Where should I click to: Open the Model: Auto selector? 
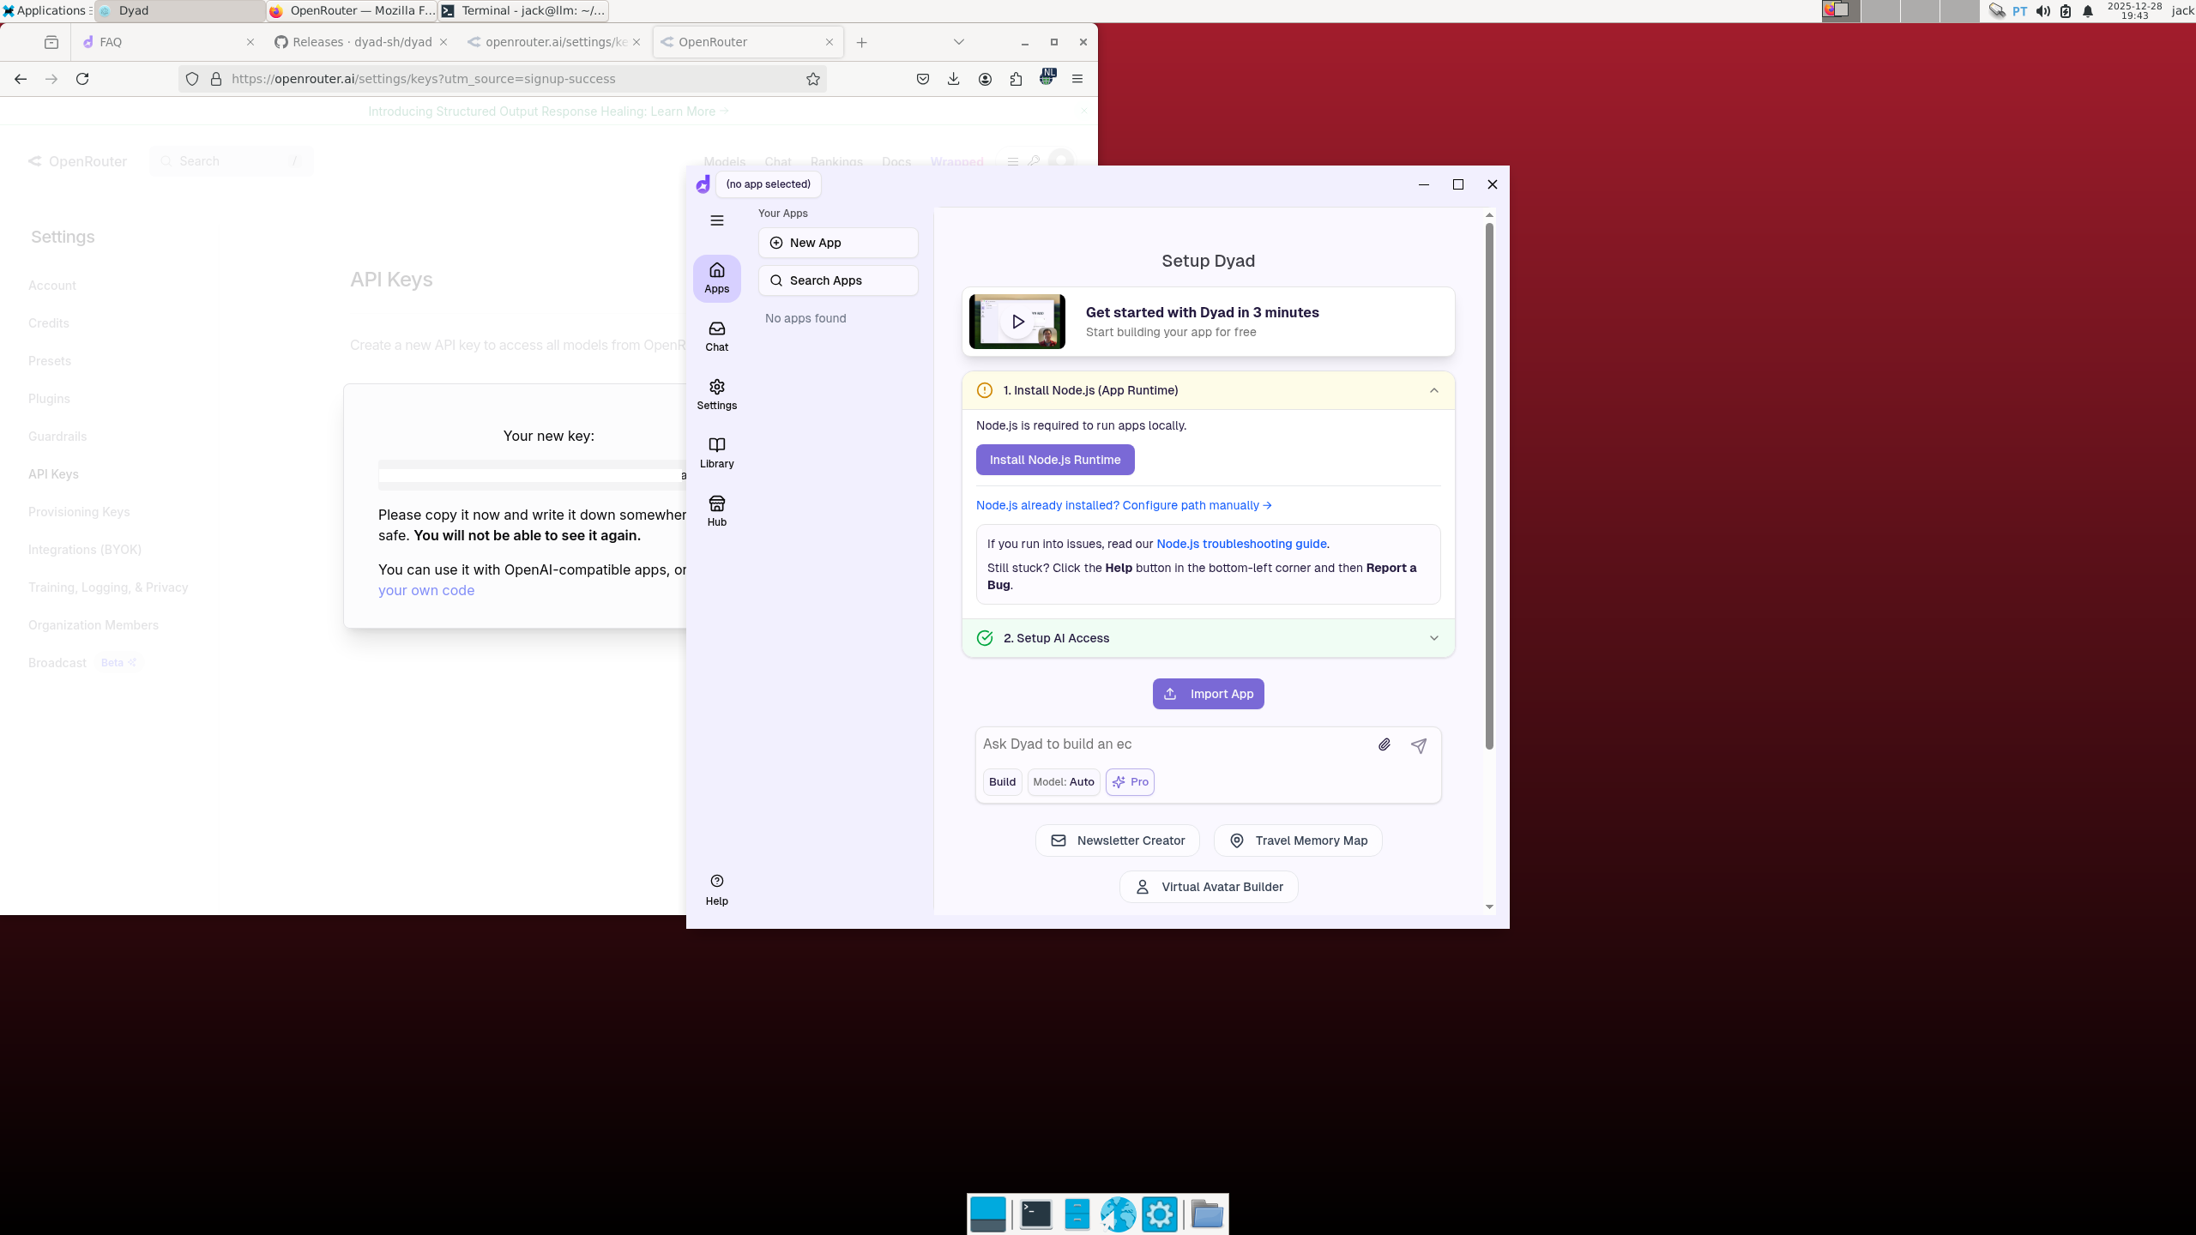1064,782
